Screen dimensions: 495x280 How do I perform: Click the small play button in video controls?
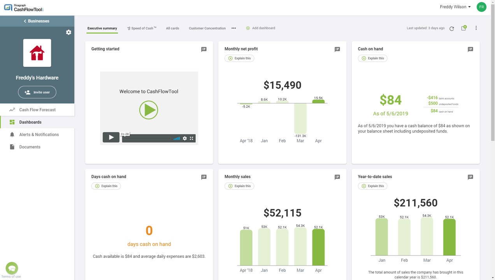pyautogui.click(x=111, y=137)
